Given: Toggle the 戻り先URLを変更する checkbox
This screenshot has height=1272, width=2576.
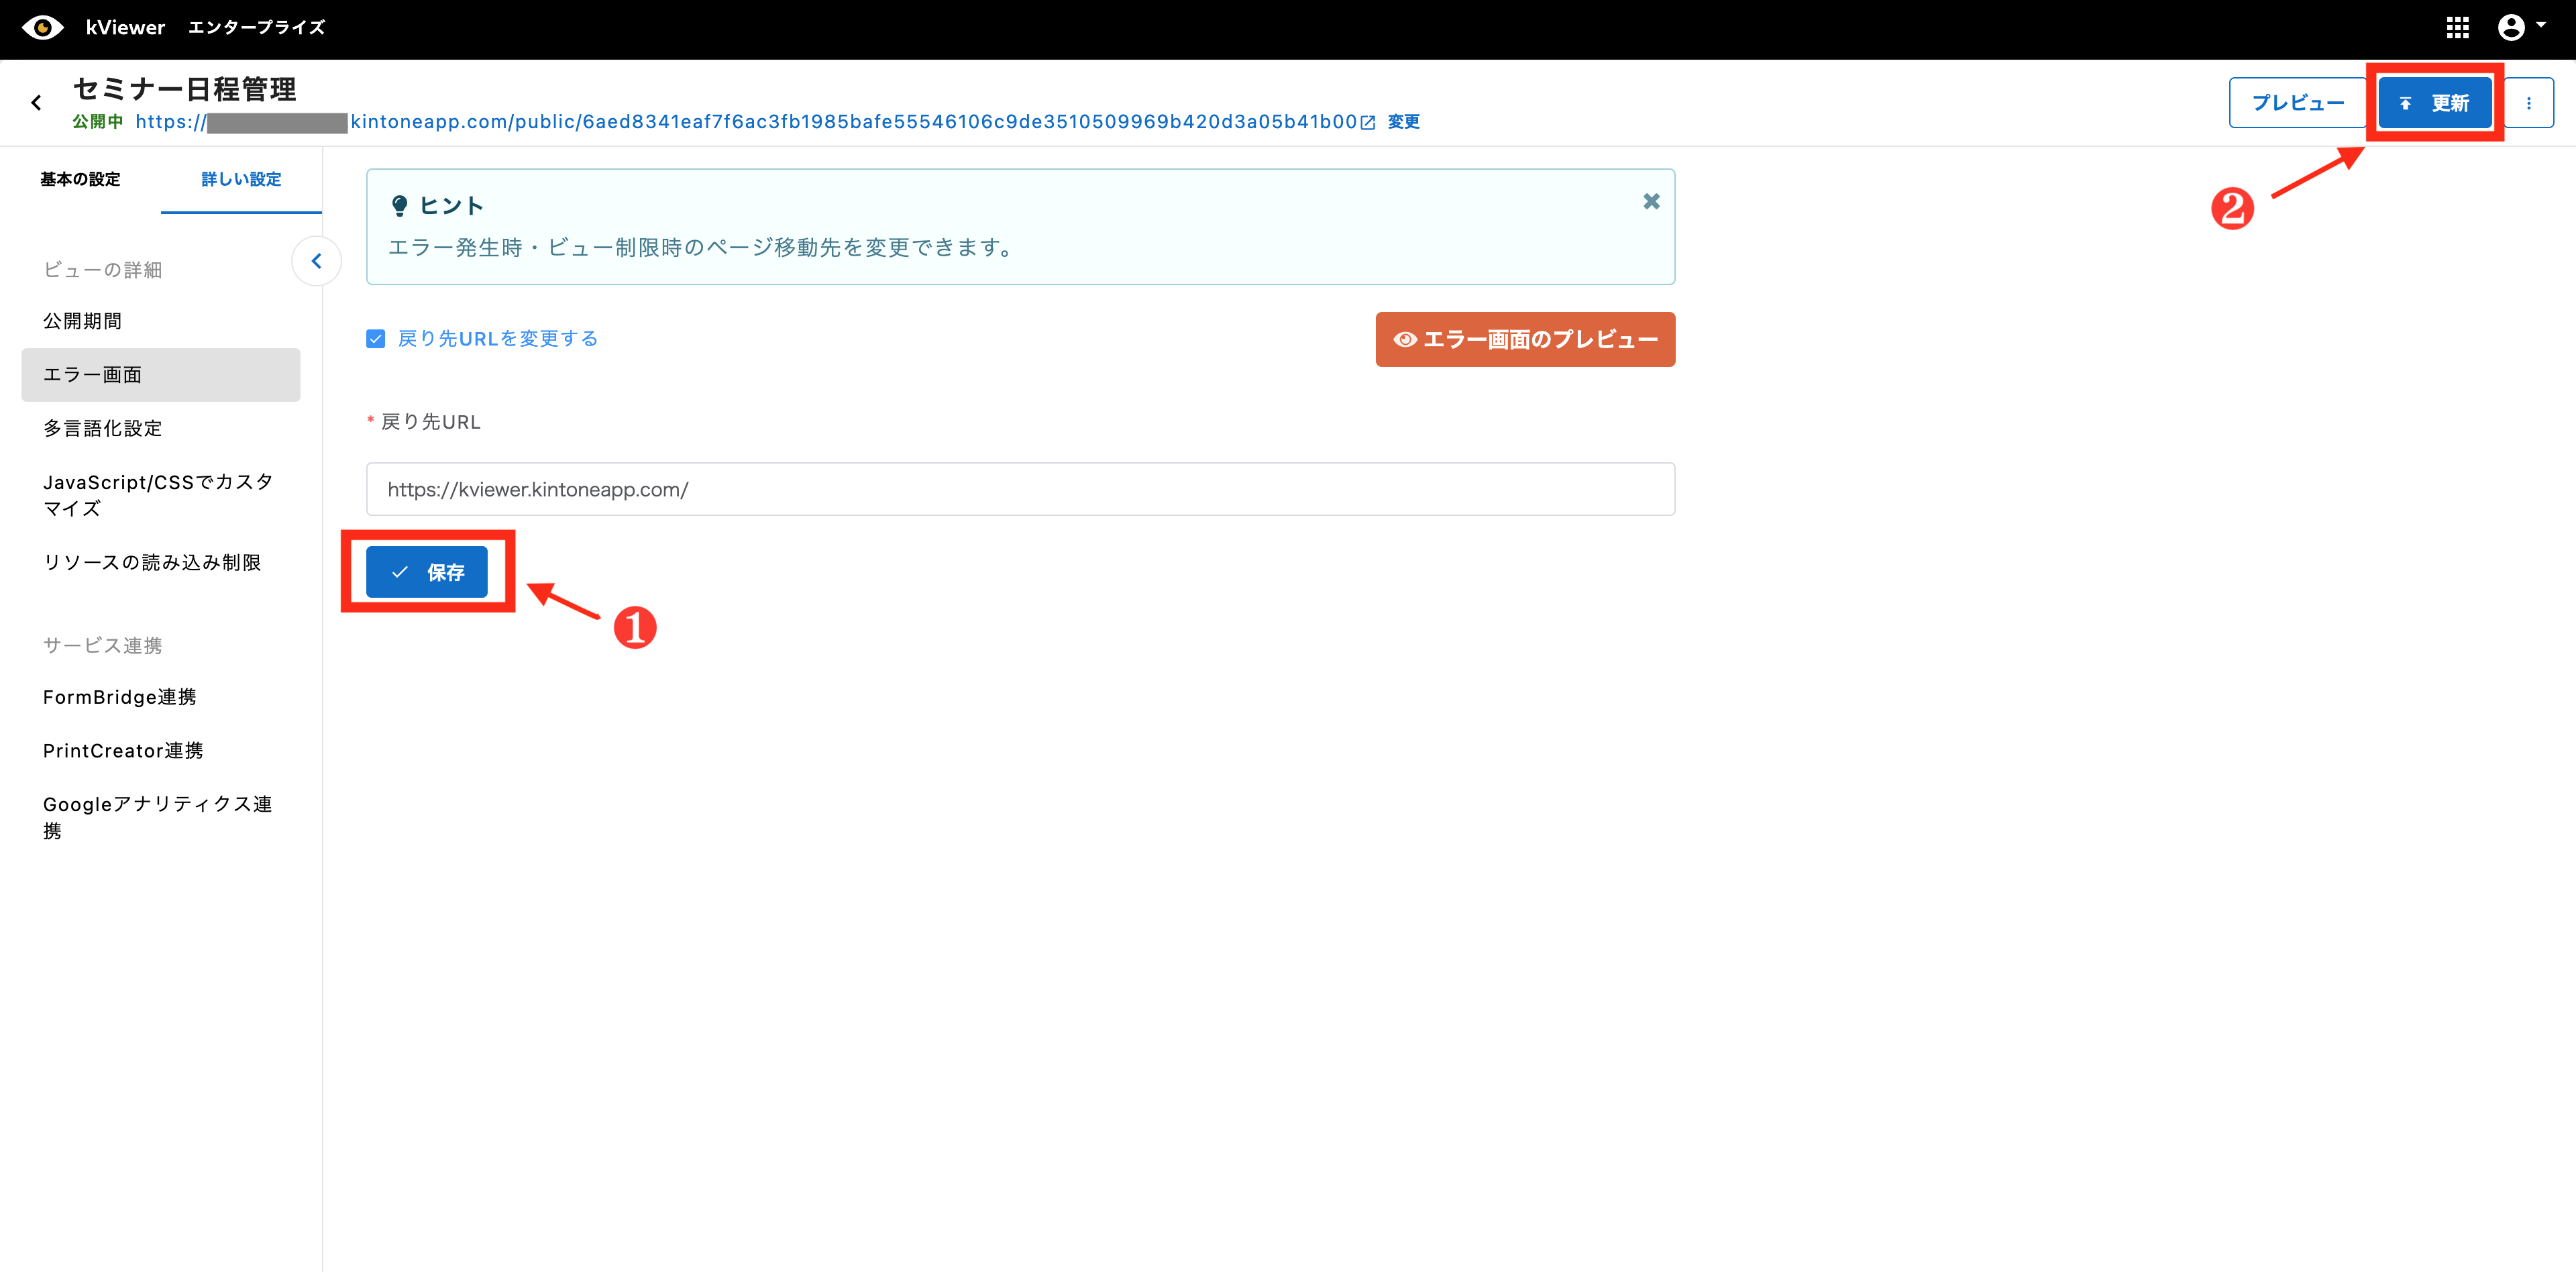Looking at the screenshot, I should [x=376, y=339].
